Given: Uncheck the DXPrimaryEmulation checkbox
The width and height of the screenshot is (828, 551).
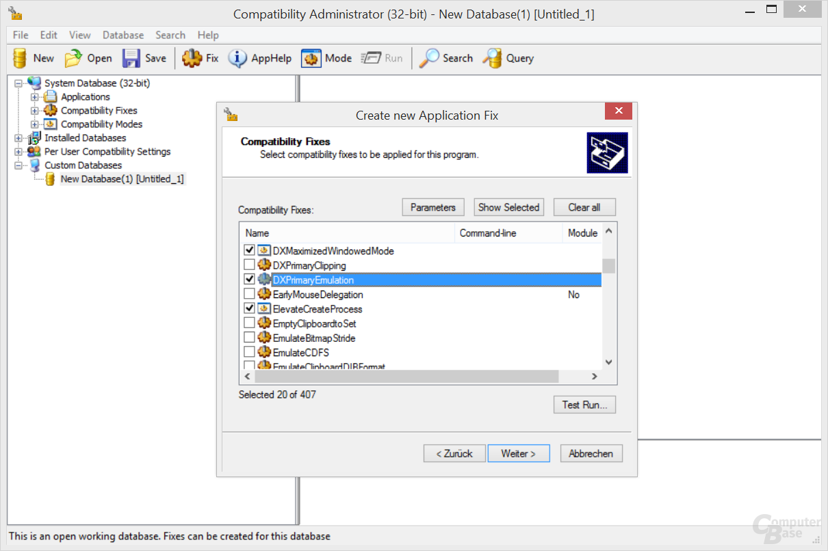Looking at the screenshot, I should (x=250, y=280).
